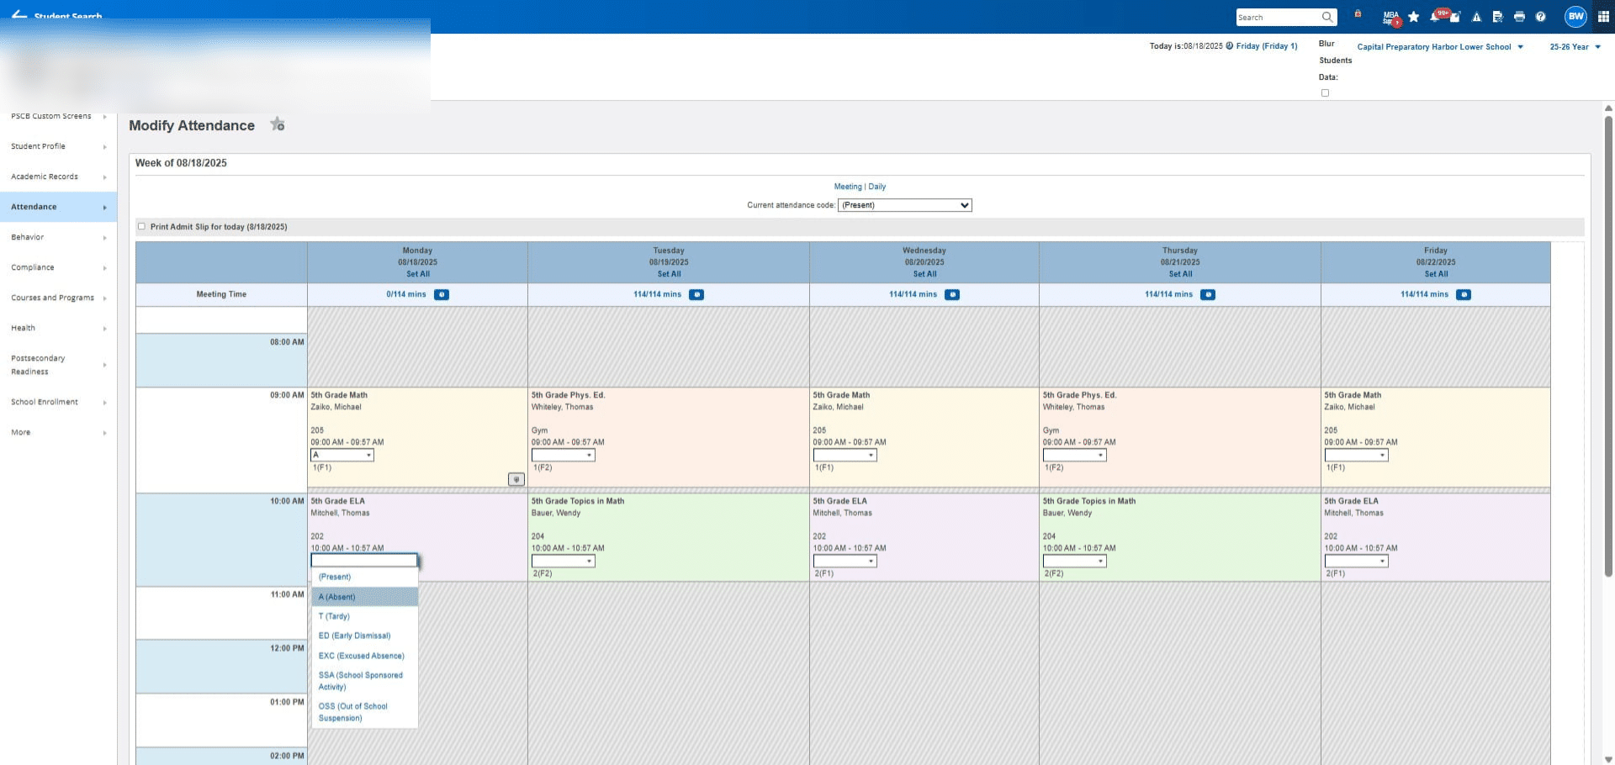The height and width of the screenshot is (765, 1615).
Task: Add page to favorites star beside Modify Attendance
Action: (x=278, y=124)
